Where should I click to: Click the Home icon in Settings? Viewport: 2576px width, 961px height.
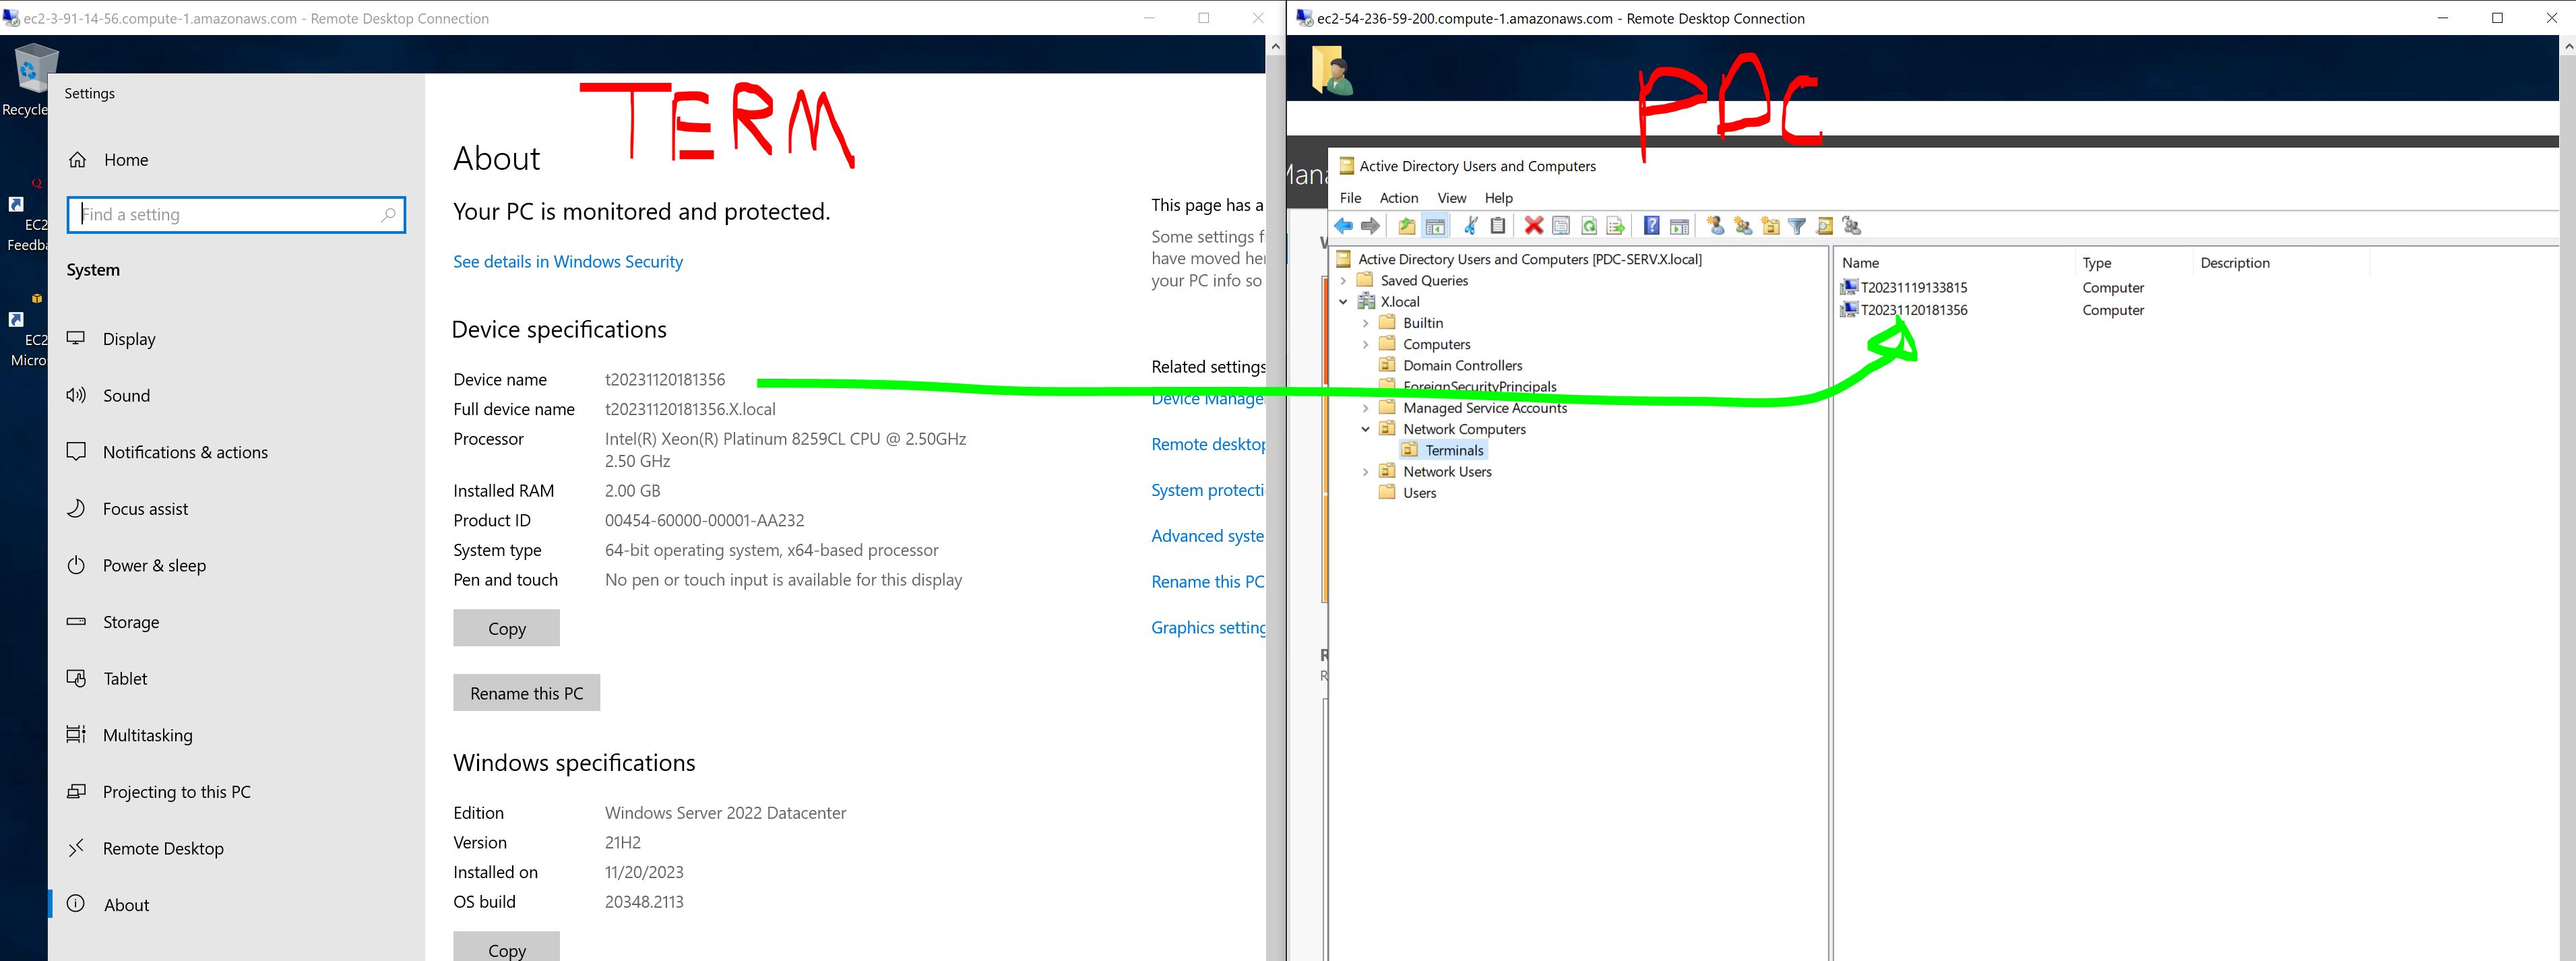click(77, 160)
